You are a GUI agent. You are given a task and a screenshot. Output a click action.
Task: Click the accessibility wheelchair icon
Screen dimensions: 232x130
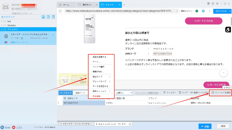(228, 30)
